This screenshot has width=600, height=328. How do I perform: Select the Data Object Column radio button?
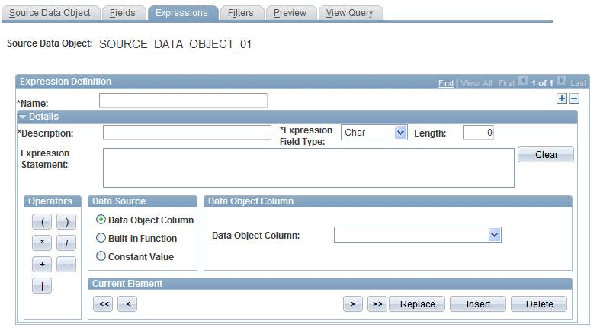(x=101, y=220)
